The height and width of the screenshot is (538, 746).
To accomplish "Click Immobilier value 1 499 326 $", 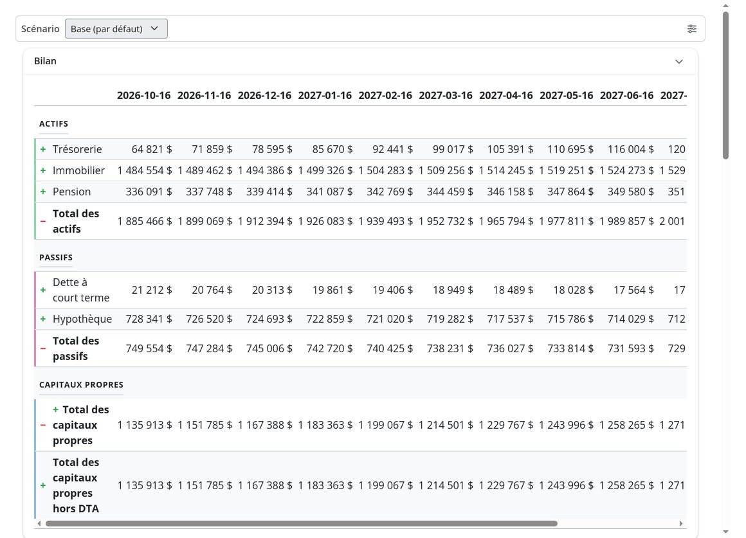I will click(325, 170).
